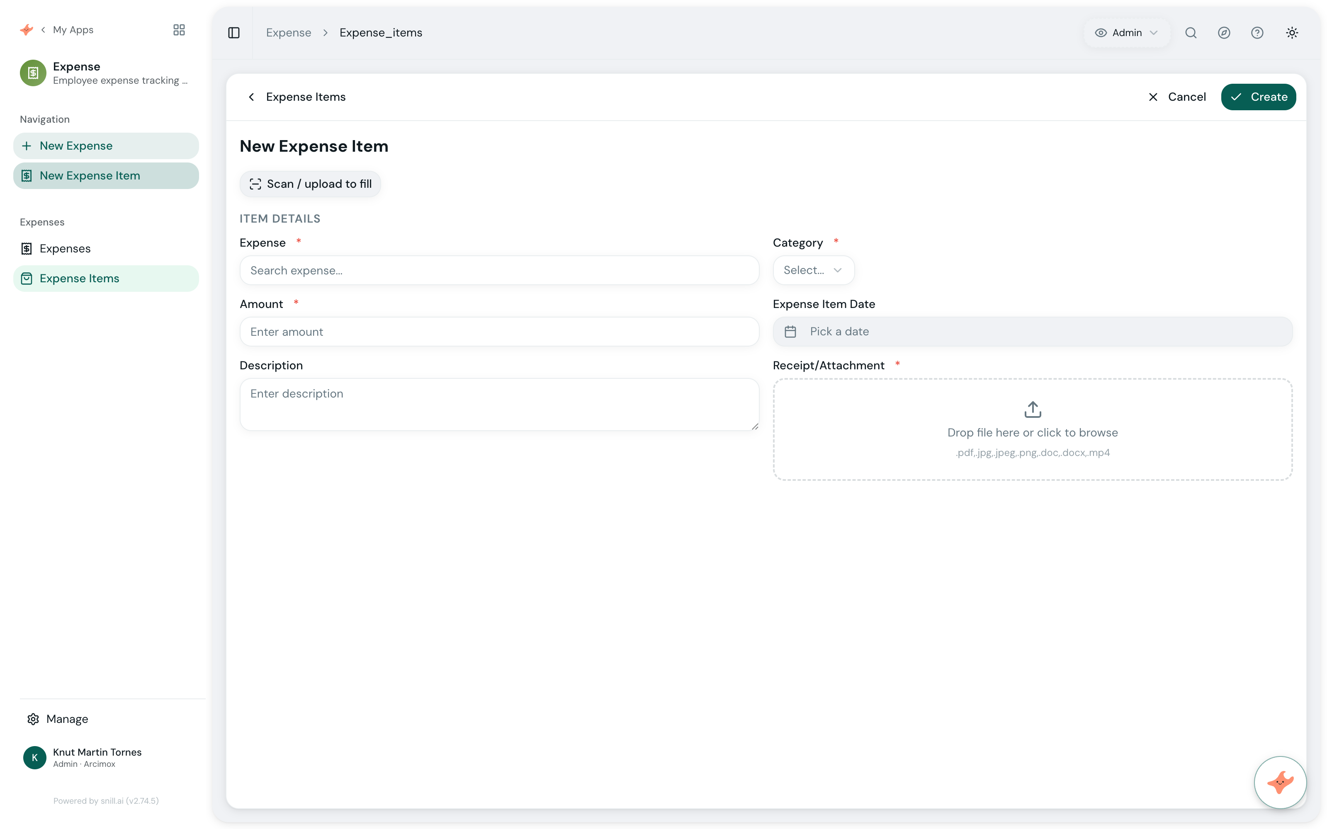Screen dimensions: 1327x829
Task: Click the K user avatar
Action: (x=34, y=757)
